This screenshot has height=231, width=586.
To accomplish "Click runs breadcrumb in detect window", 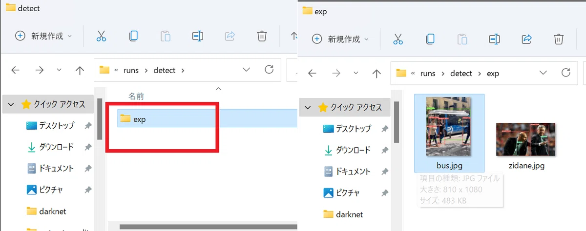I will click(x=131, y=70).
